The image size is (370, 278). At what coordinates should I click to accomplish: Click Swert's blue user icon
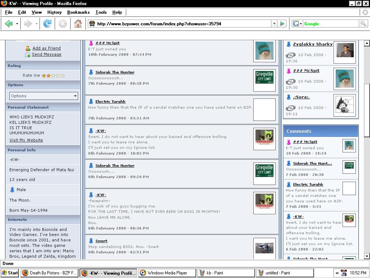(91, 241)
